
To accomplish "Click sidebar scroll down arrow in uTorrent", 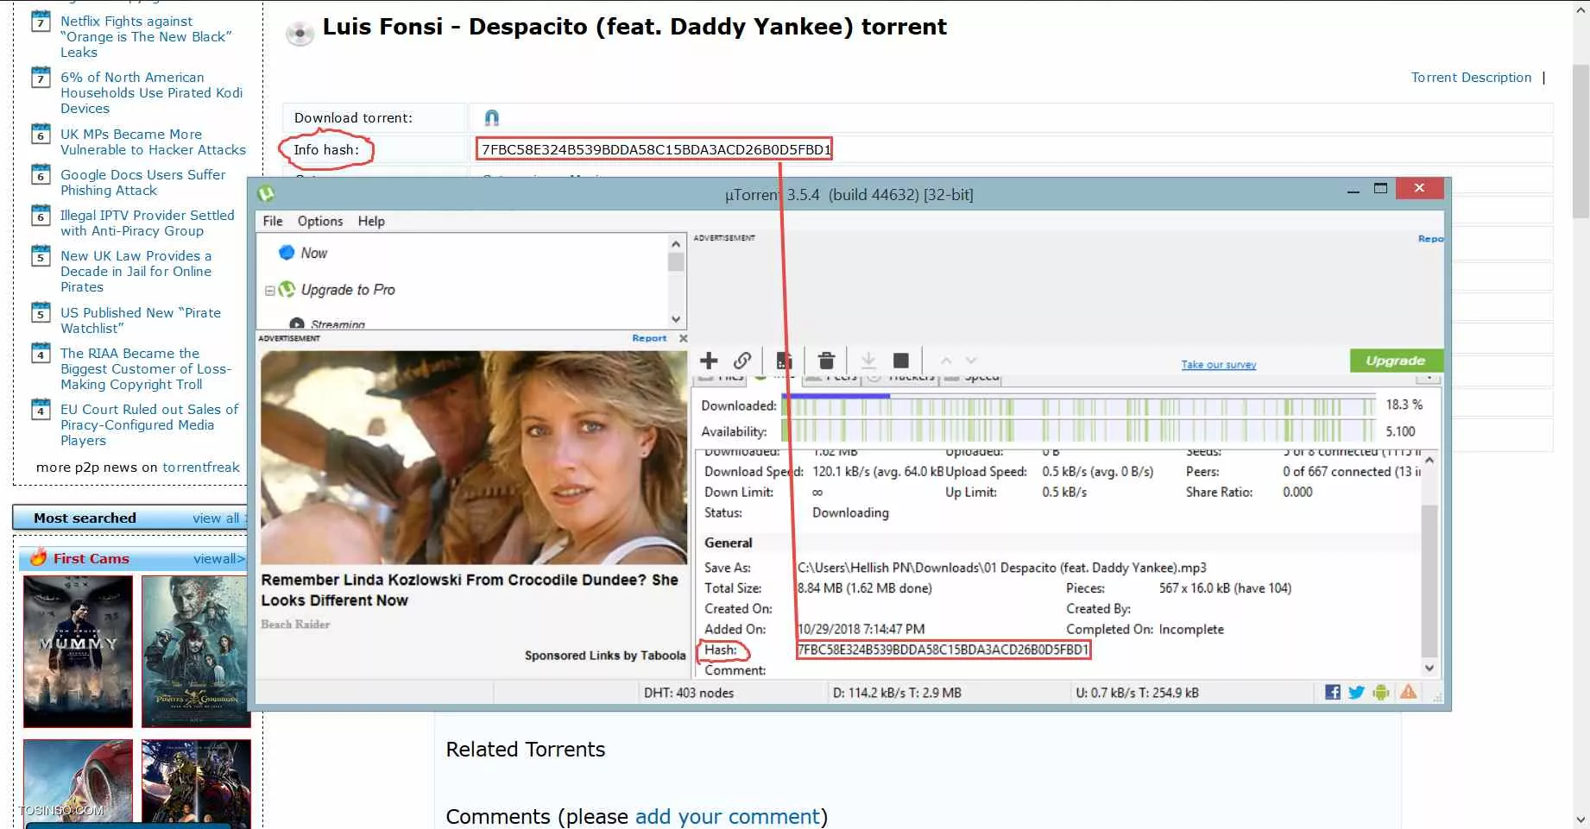I will pyautogui.click(x=676, y=319).
